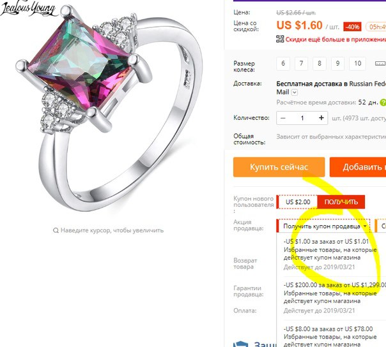Increase quantity with the plus button
Viewport: 386px width, 347px height.
pos(321,118)
